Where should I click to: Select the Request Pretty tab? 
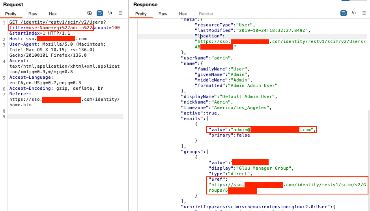coord(11,14)
